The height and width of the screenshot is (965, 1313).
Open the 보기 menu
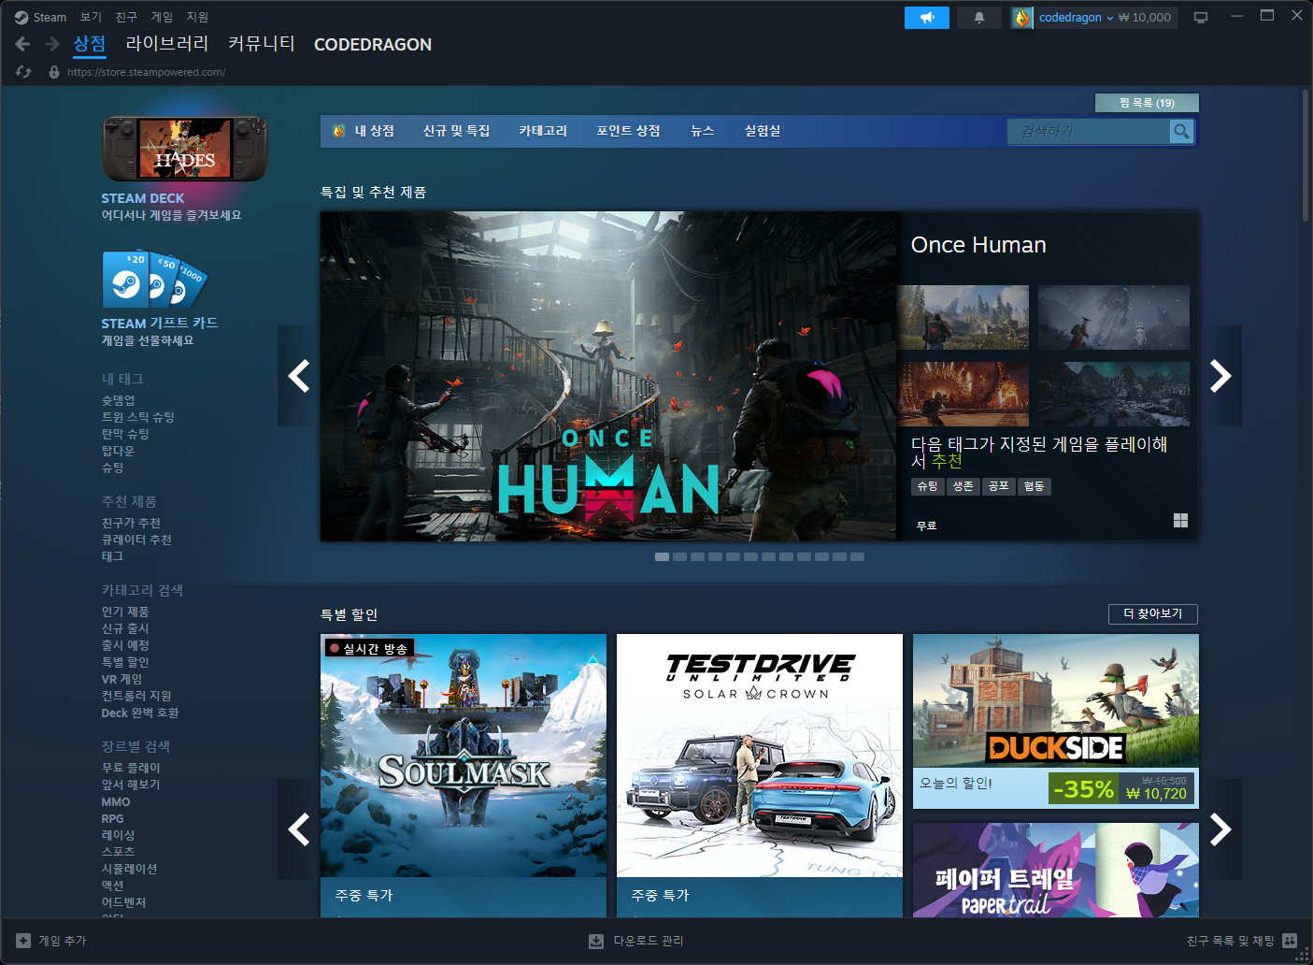click(91, 17)
